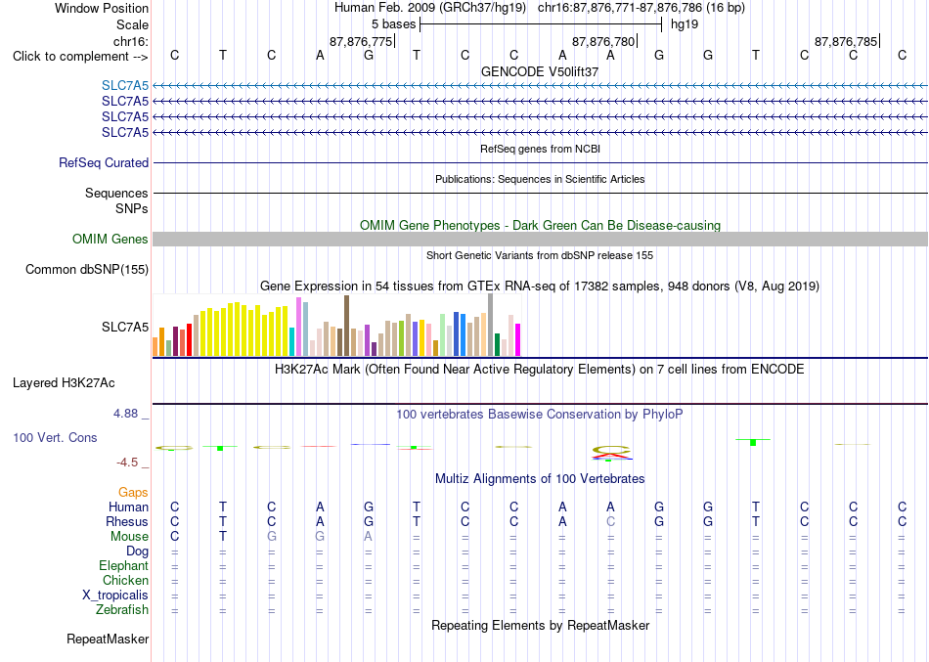Click 100 vertebrates Basewise Conservation by PhyloP title
Viewport: 929px width, 662px height.
(540, 415)
